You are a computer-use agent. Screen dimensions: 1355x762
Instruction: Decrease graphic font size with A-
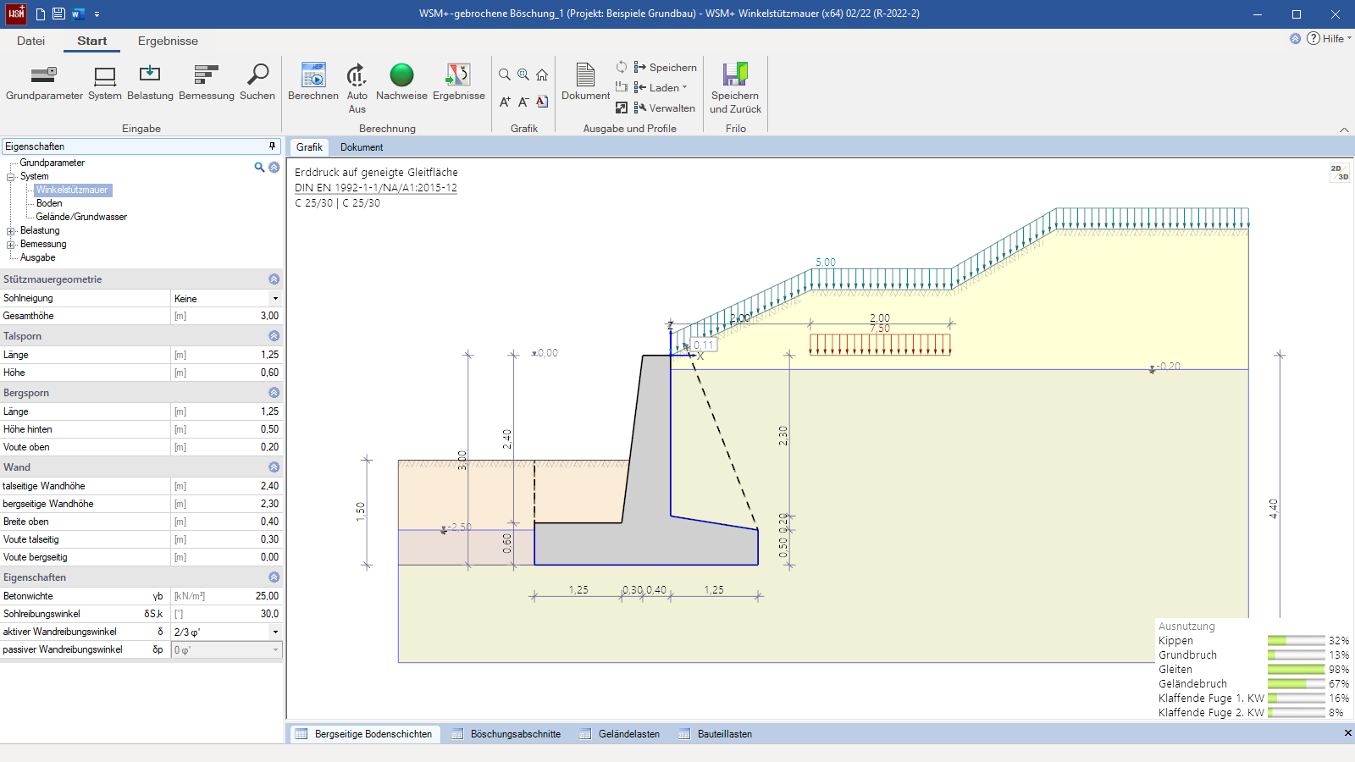pos(523,102)
